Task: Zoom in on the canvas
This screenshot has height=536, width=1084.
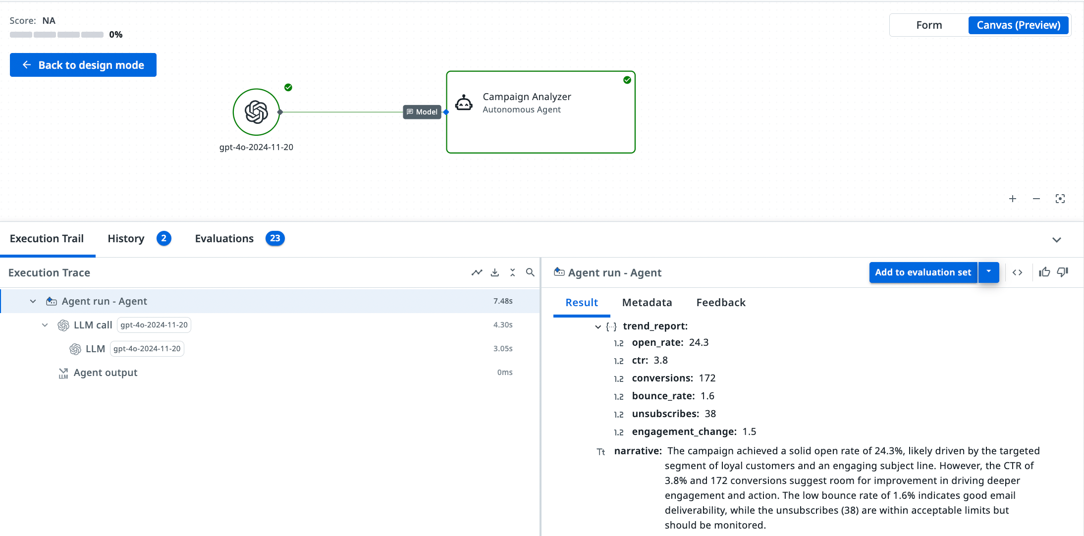Action: point(1012,199)
